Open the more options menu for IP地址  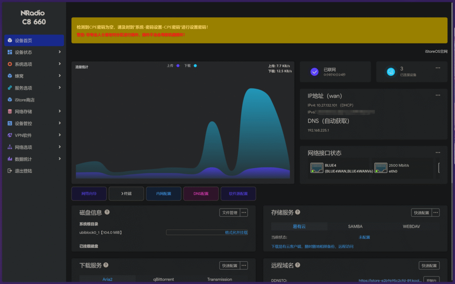438,95
